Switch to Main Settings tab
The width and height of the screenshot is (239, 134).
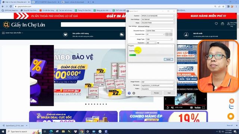click(133, 26)
